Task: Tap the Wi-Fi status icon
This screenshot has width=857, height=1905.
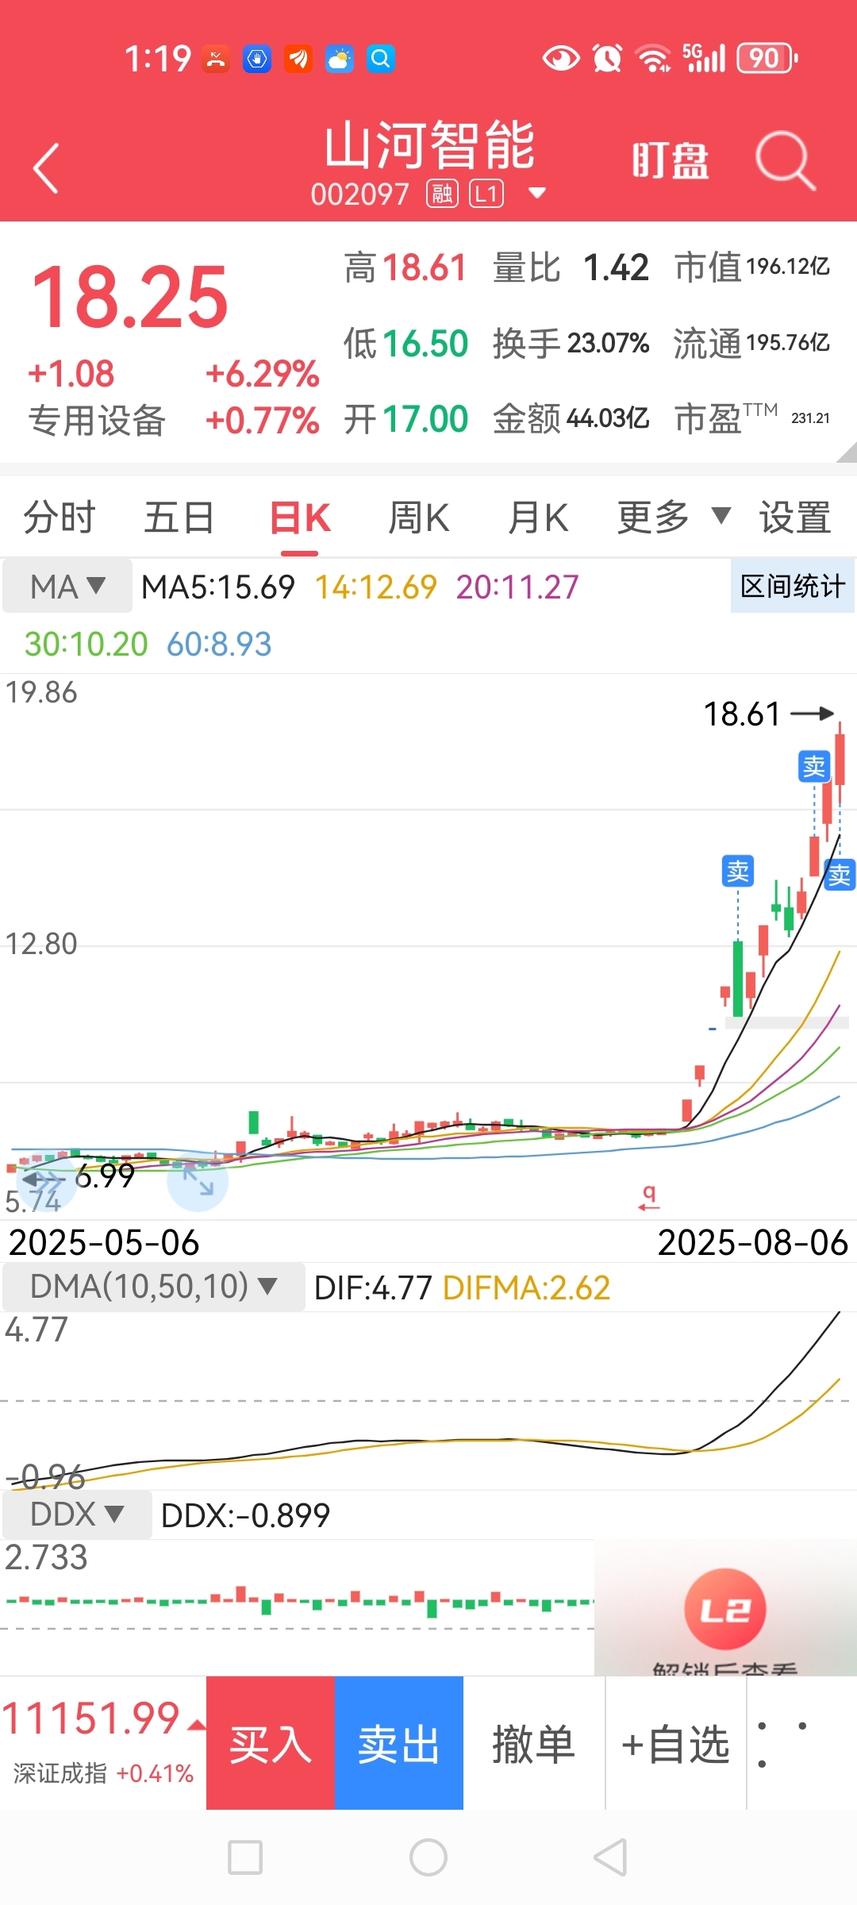Action: click(654, 58)
